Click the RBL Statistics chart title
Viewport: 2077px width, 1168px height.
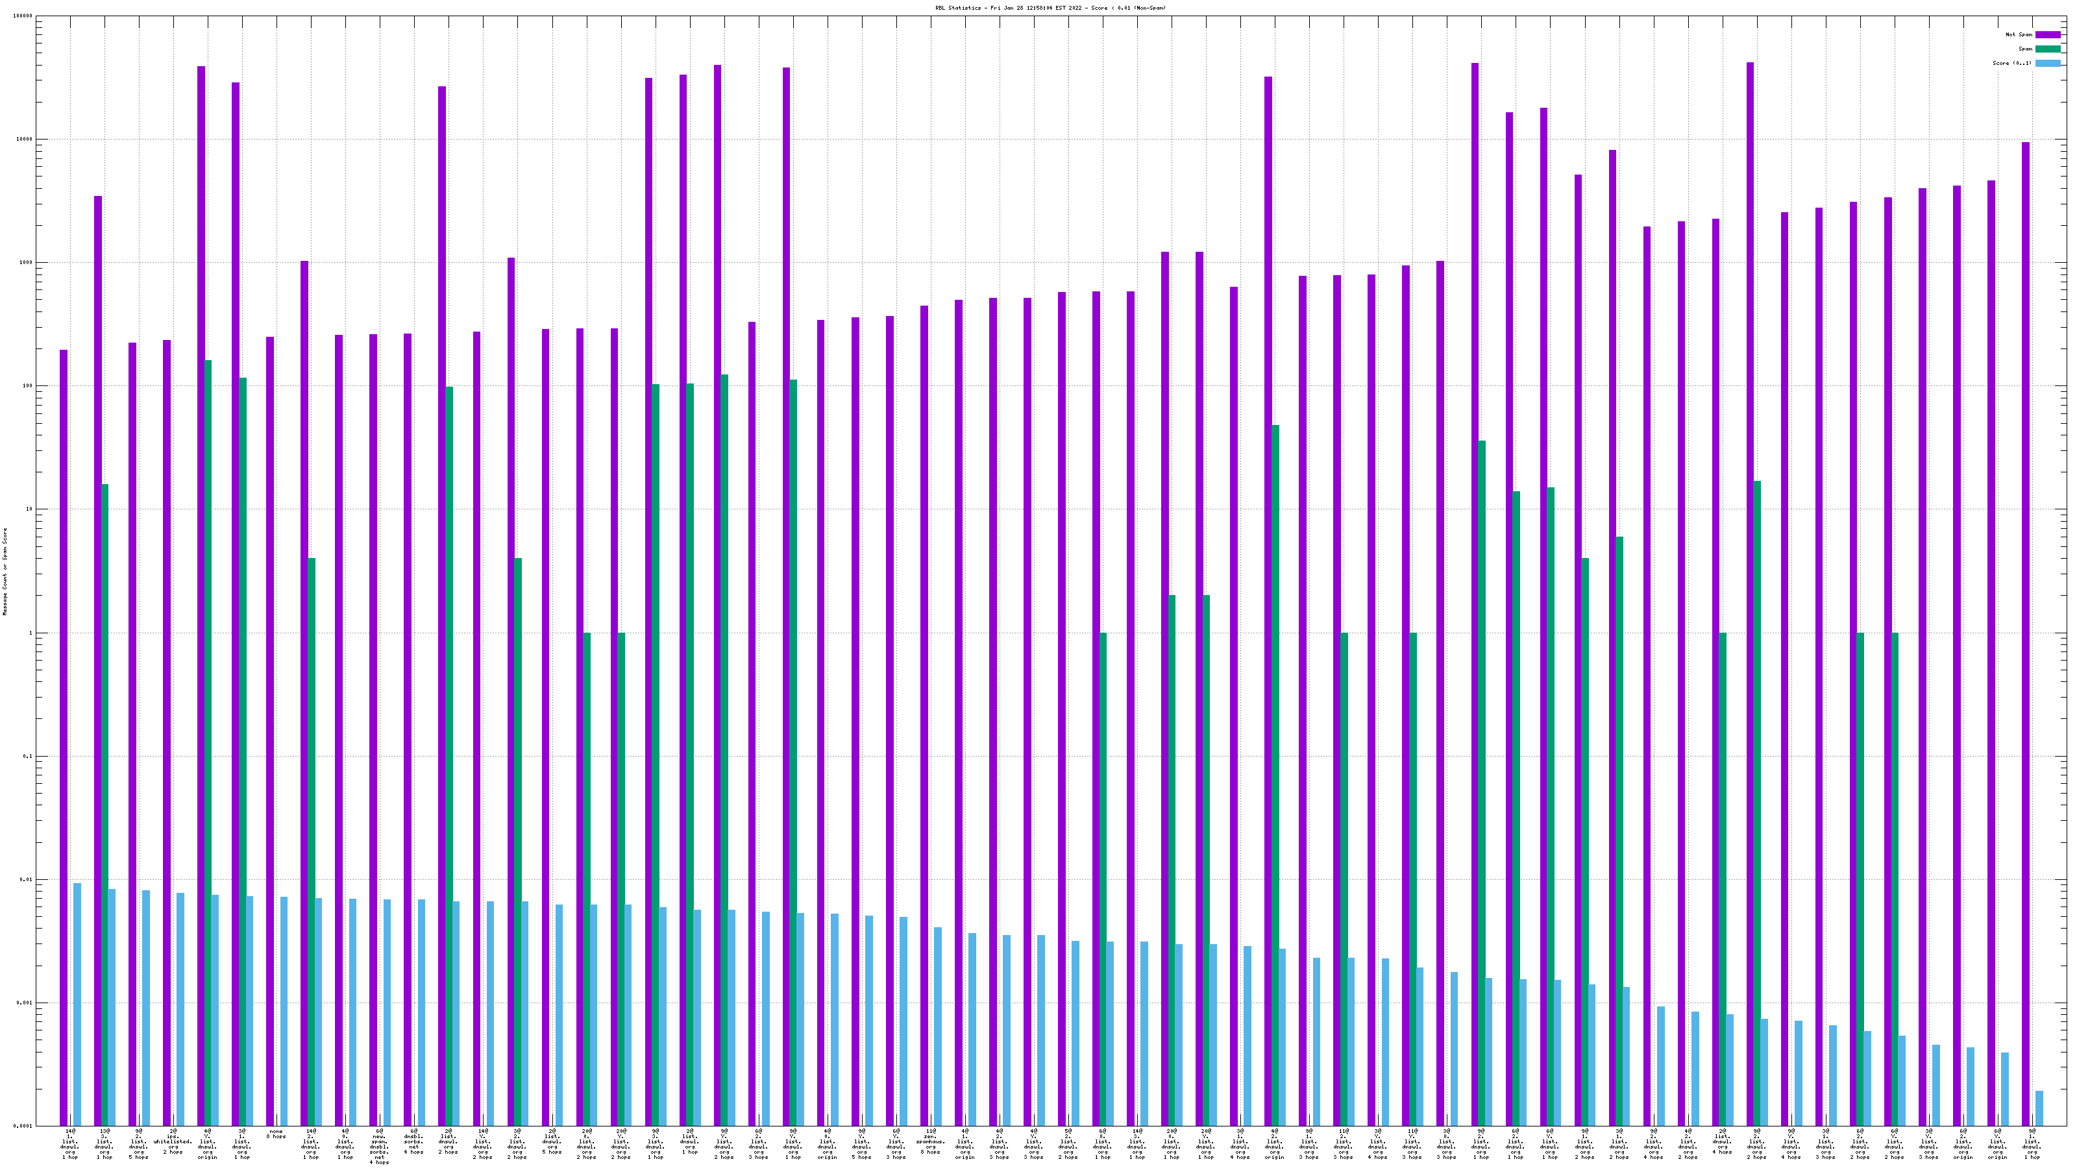pyautogui.click(x=1050, y=8)
